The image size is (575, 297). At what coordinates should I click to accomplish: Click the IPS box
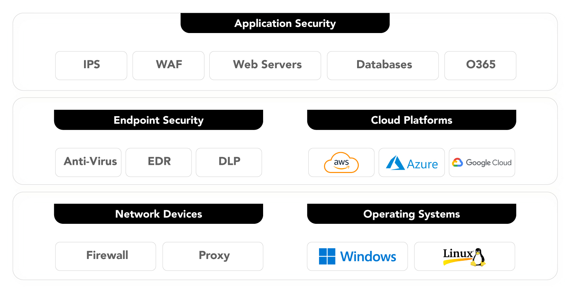click(91, 65)
